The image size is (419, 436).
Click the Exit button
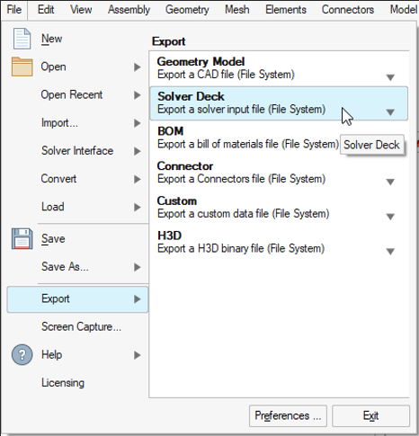(x=370, y=416)
